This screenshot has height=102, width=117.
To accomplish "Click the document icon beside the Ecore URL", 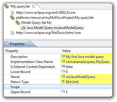I will click(x=12, y=13).
